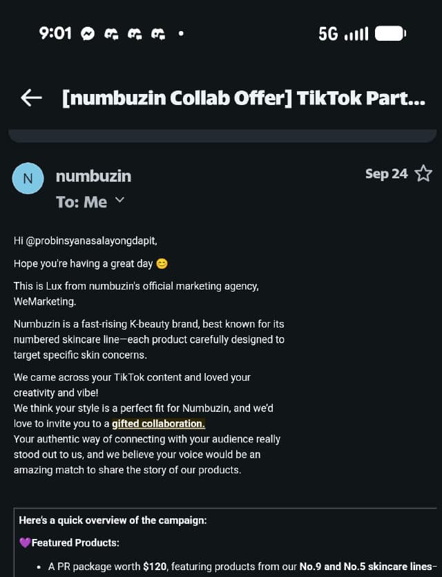Open the highlighted "gifted collaboration" link
This screenshot has height=577, width=442.
(158, 424)
